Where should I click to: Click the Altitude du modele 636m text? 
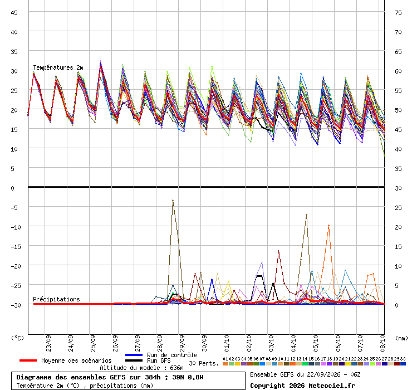coord(141,368)
